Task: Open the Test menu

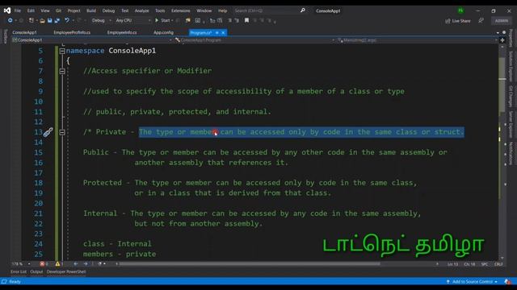Action: point(125,10)
